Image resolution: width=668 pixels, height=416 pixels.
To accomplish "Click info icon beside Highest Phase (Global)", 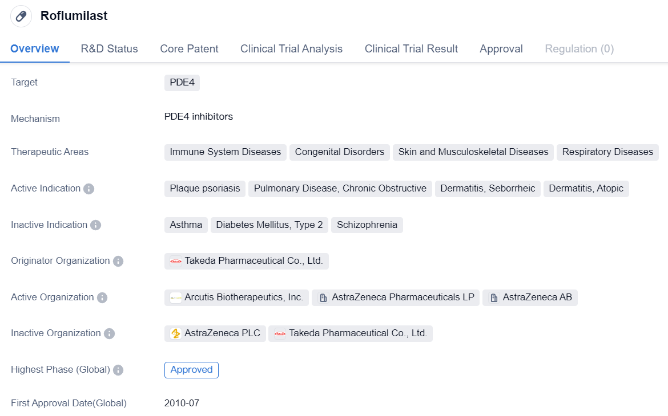I will tap(118, 370).
